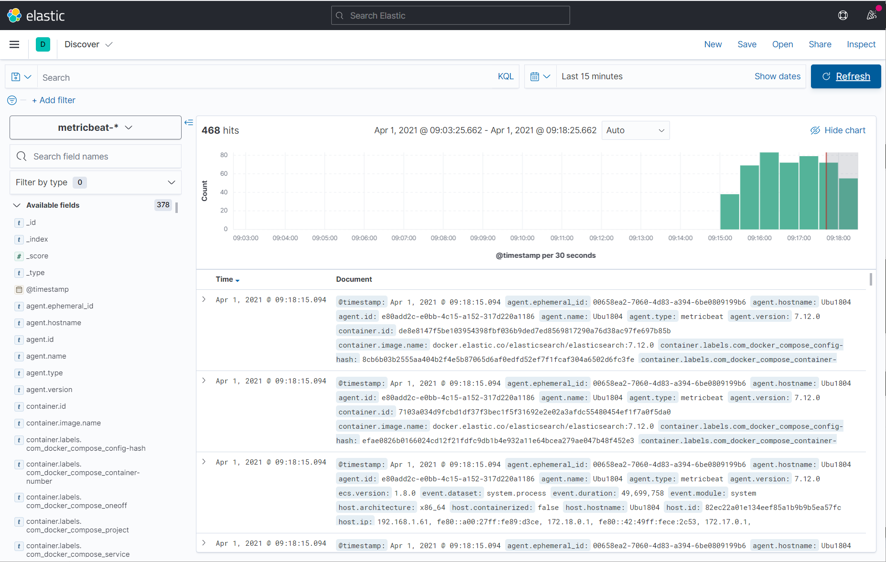
Task: Toggle sort order on the Time column
Action: pyautogui.click(x=238, y=280)
